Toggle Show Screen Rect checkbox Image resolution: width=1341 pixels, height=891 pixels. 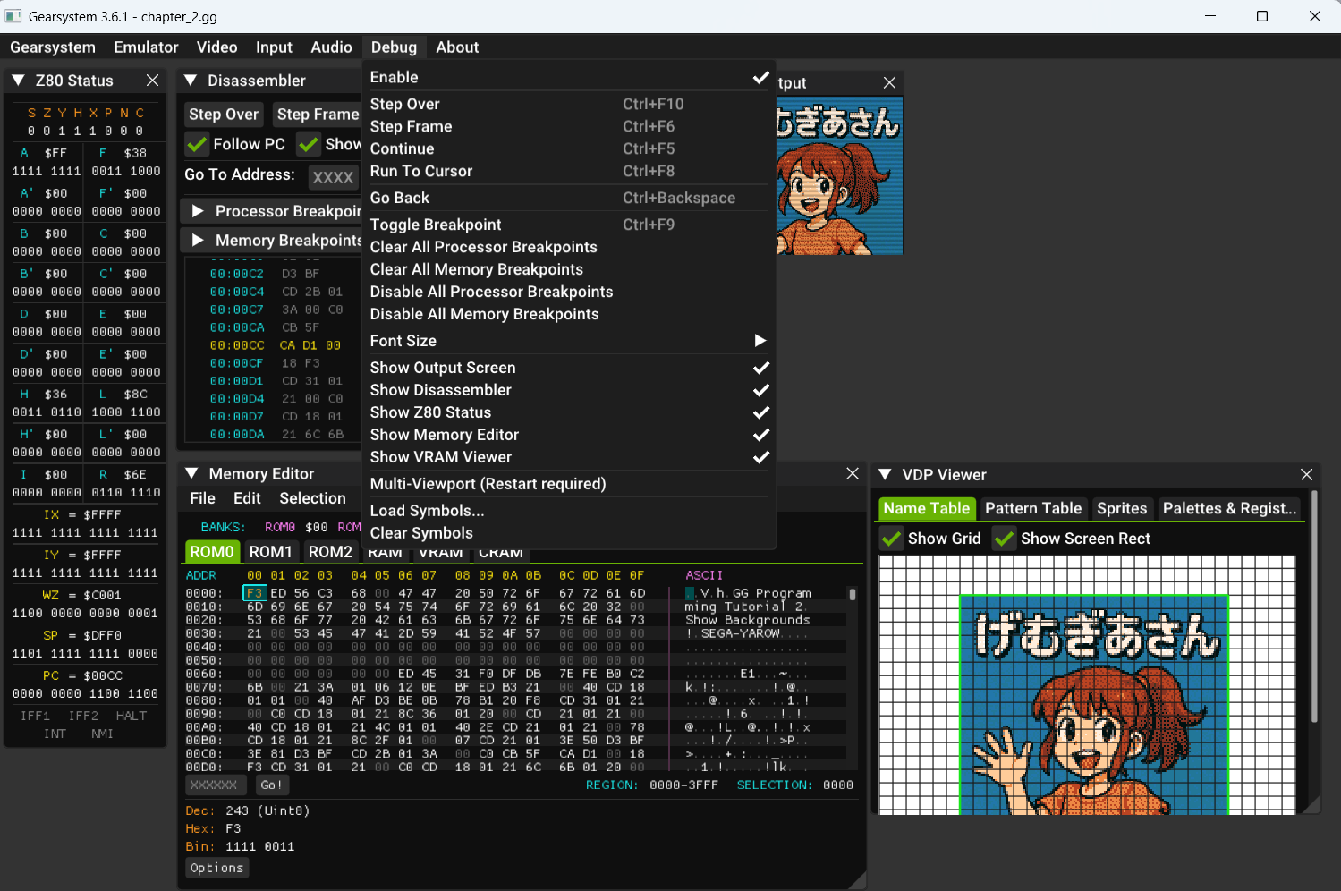pyautogui.click(x=1005, y=539)
